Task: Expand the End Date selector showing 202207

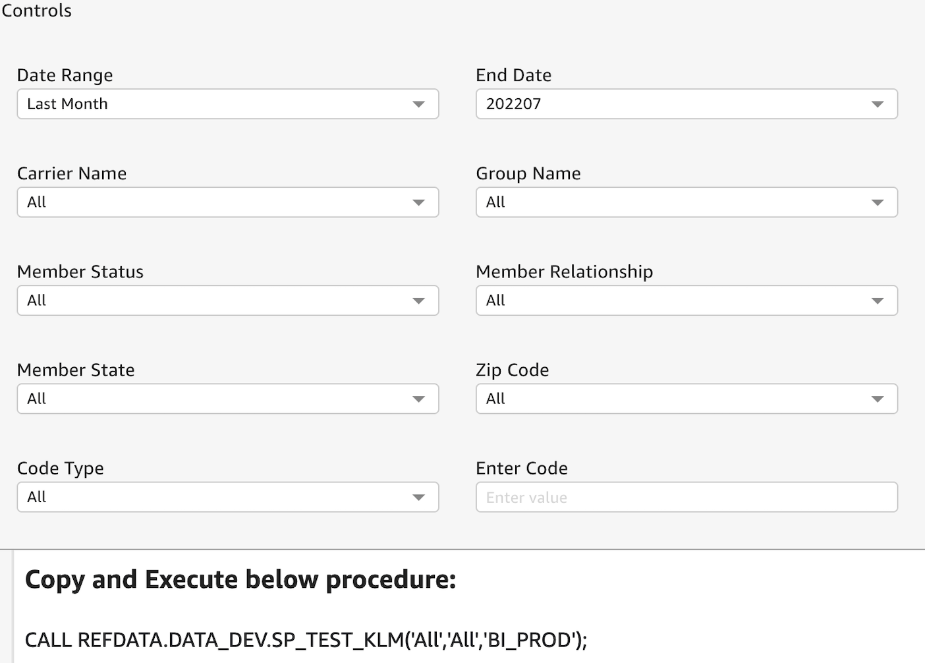Action: pyautogui.click(x=686, y=103)
